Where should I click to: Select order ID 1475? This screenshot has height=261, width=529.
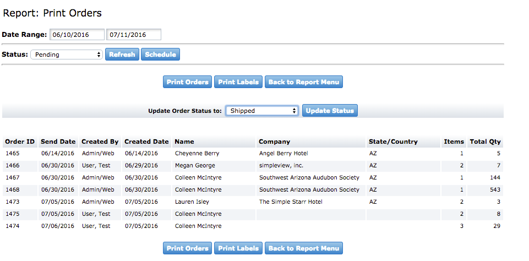13,214
